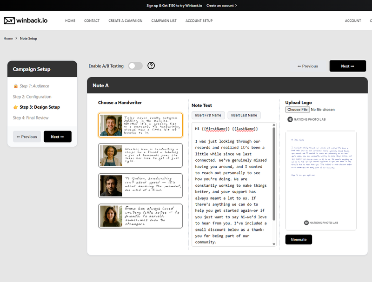Go to Account Setup in navigation

(x=199, y=21)
